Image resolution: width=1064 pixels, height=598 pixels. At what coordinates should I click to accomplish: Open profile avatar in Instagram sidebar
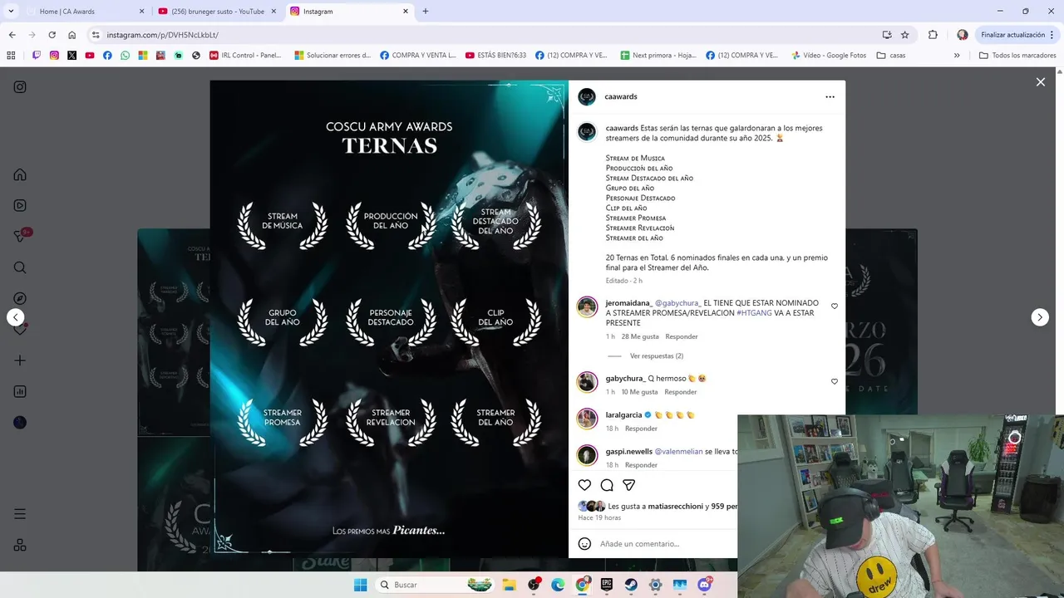20,423
